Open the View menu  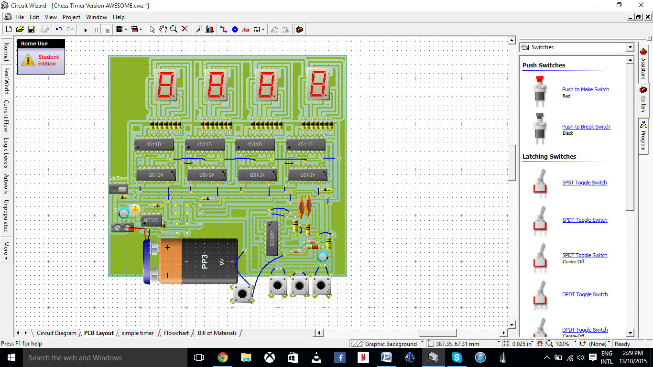click(51, 17)
